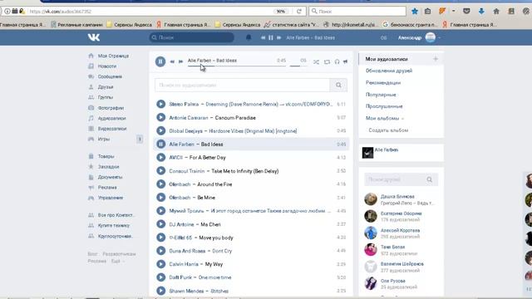Open Друзья in left sidebar
The width and height of the screenshot is (532, 299).
coord(106,87)
